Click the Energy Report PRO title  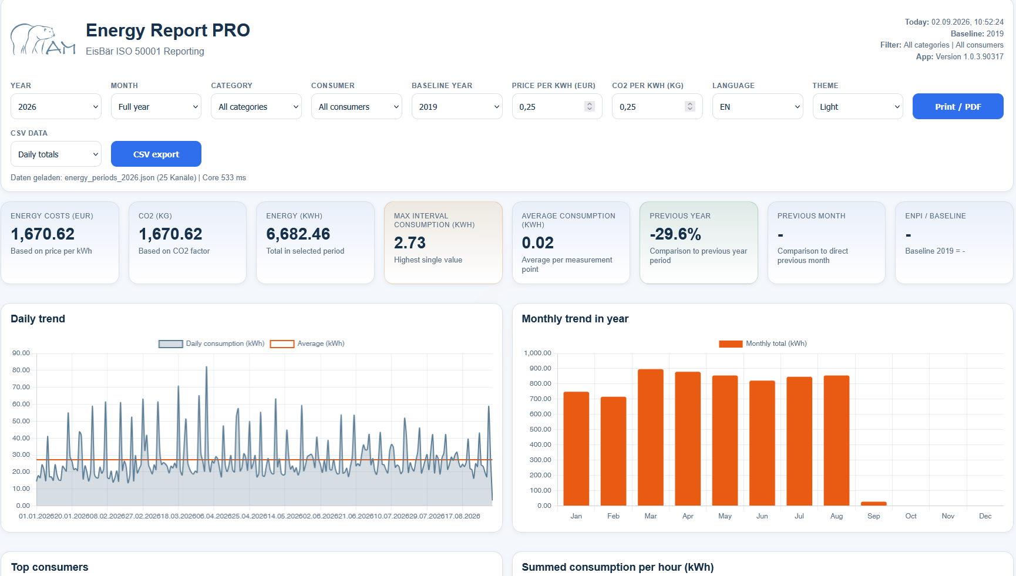coord(168,30)
